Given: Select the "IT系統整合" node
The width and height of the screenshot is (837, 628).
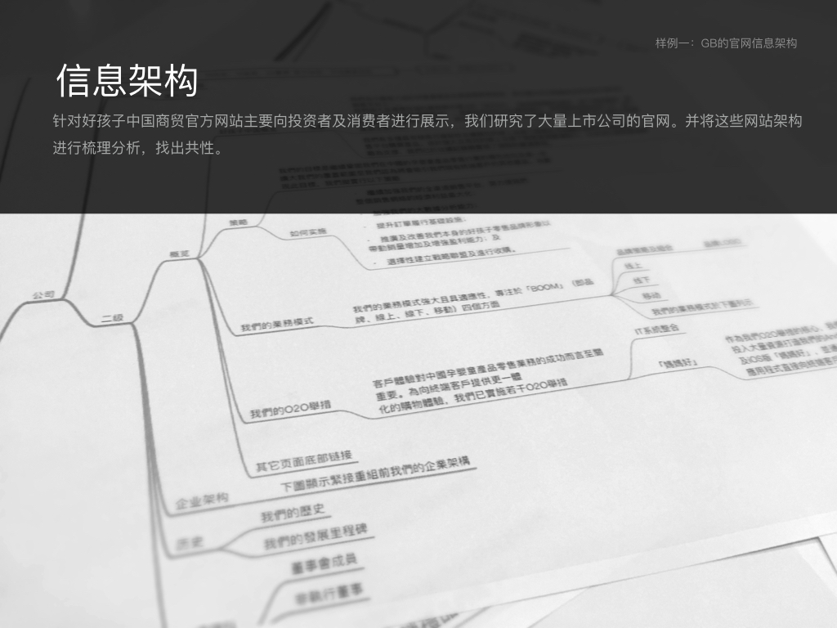Looking at the screenshot, I should pos(656,329).
